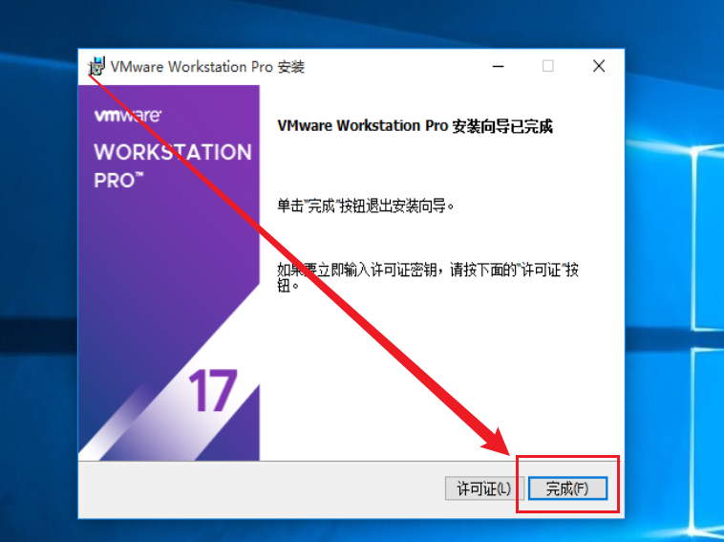Viewport: 724px width, 542px height.
Task: Click the sentence 单击"完成"按钮退出安装向导
Action: pos(365,206)
